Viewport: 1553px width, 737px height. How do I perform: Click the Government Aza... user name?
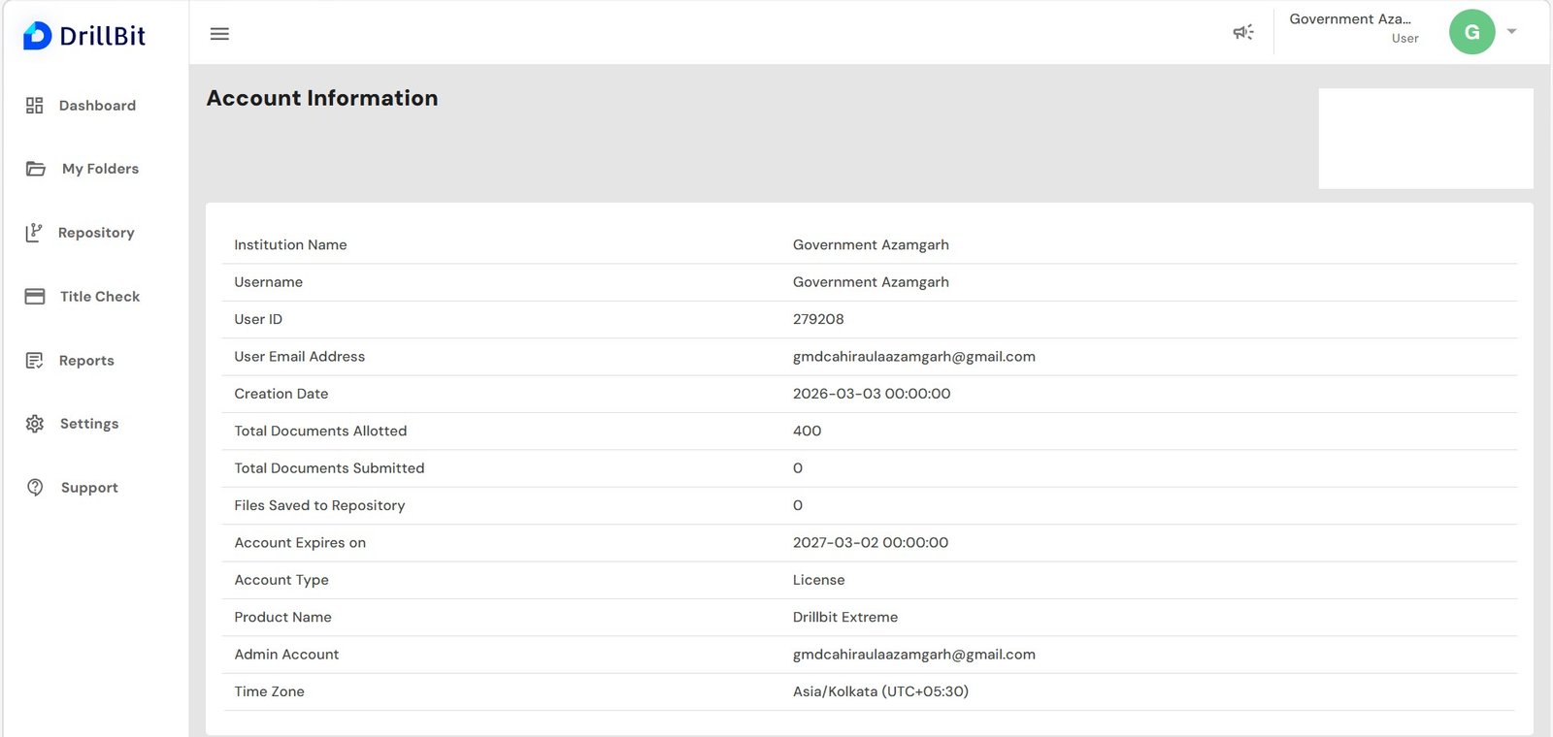click(1349, 19)
